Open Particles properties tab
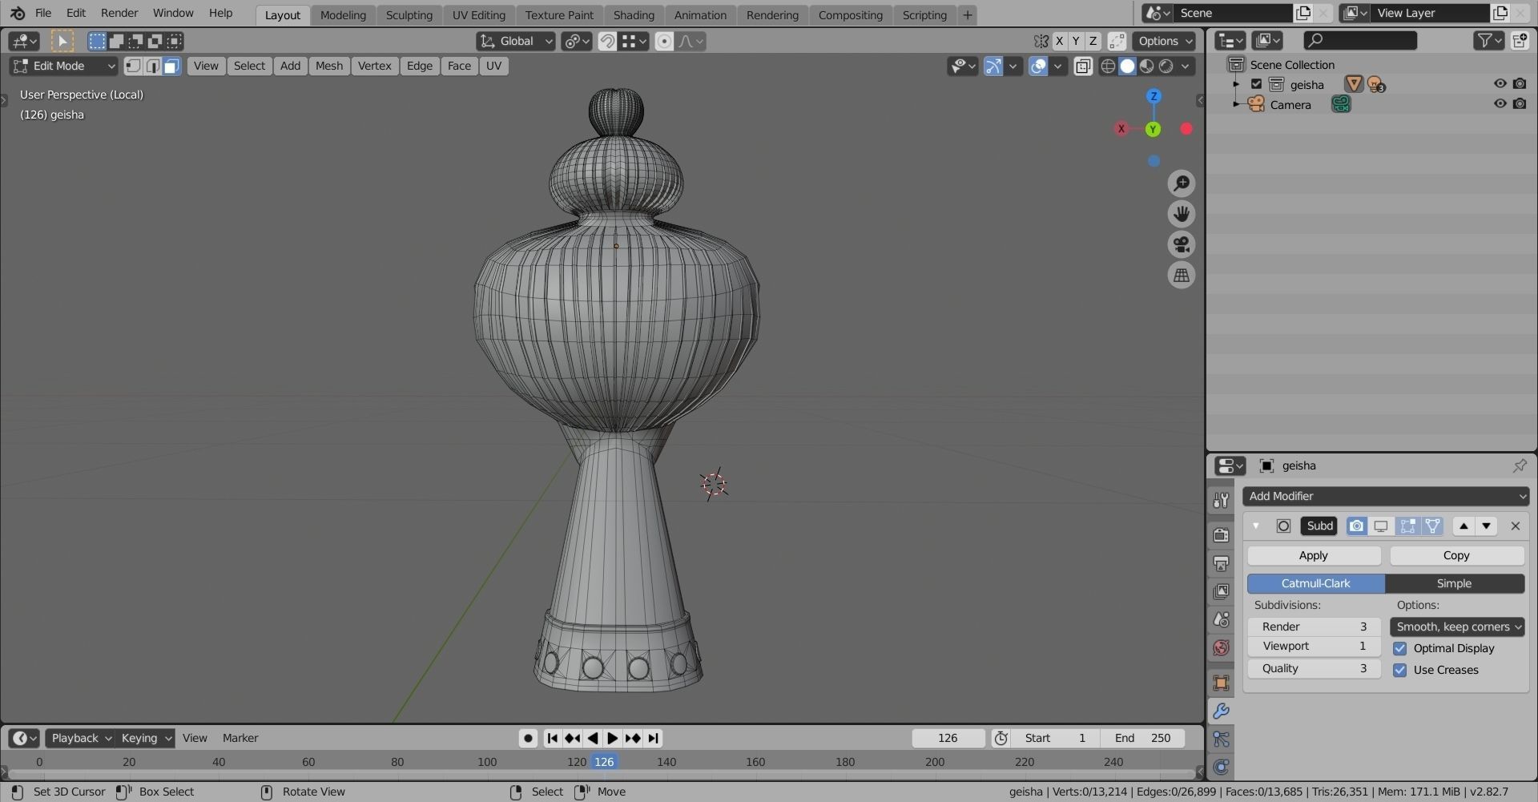The image size is (1538, 802). [x=1221, y=739]
